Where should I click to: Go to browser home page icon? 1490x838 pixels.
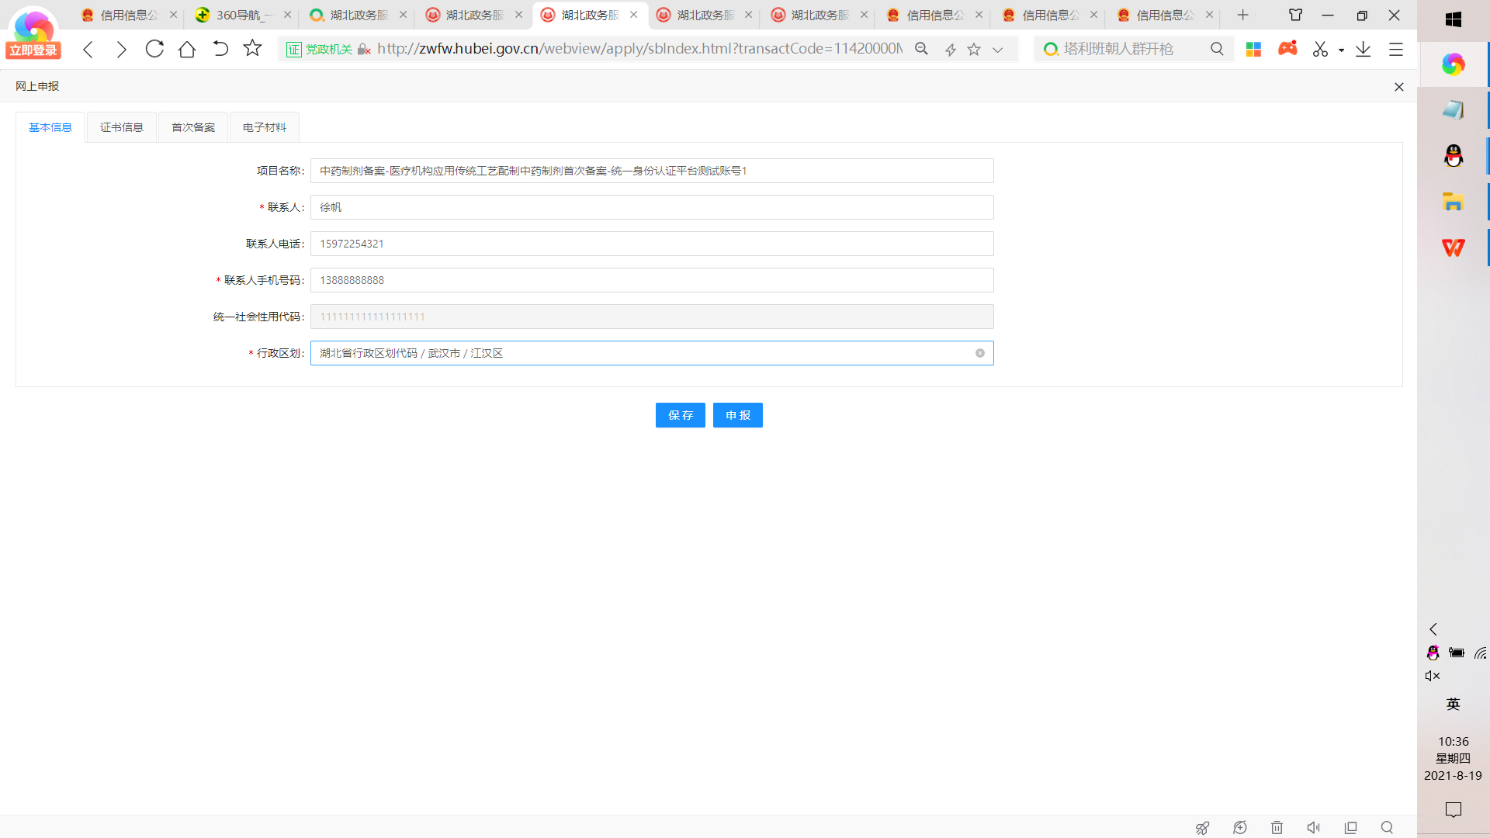coord(187,49)
